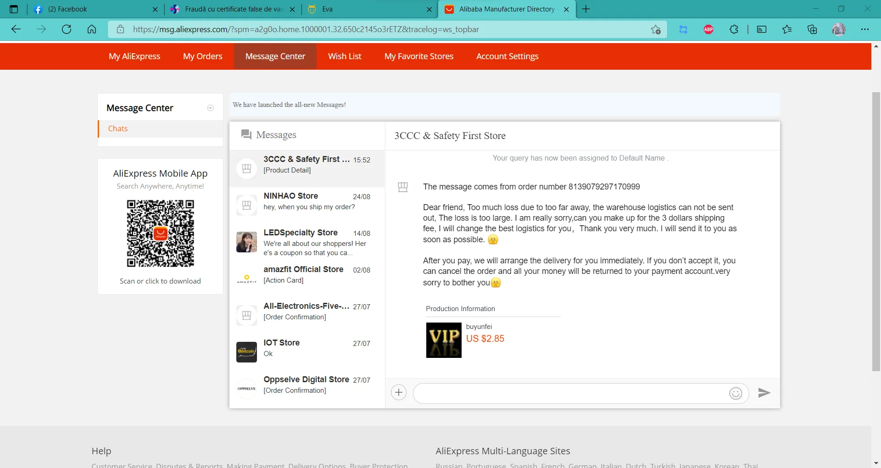Screen dimensions: 881x468
Task: View site information lock icon
Action: (x=120, y=29)
